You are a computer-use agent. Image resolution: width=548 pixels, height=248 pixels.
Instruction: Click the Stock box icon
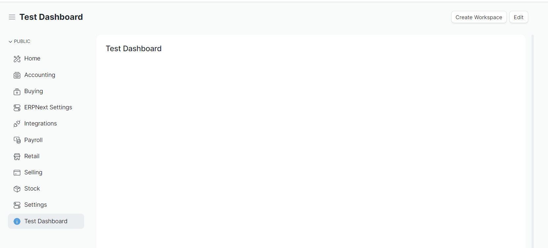[17, 189]
